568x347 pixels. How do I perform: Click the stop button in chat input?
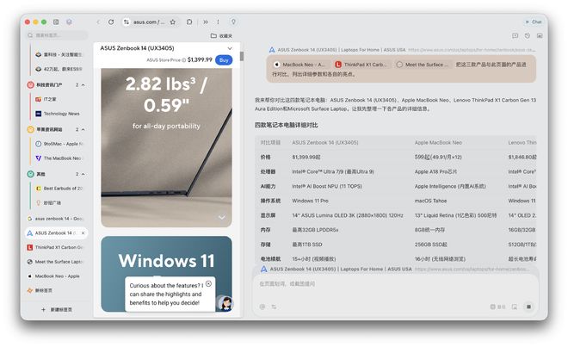coord(528,307)
